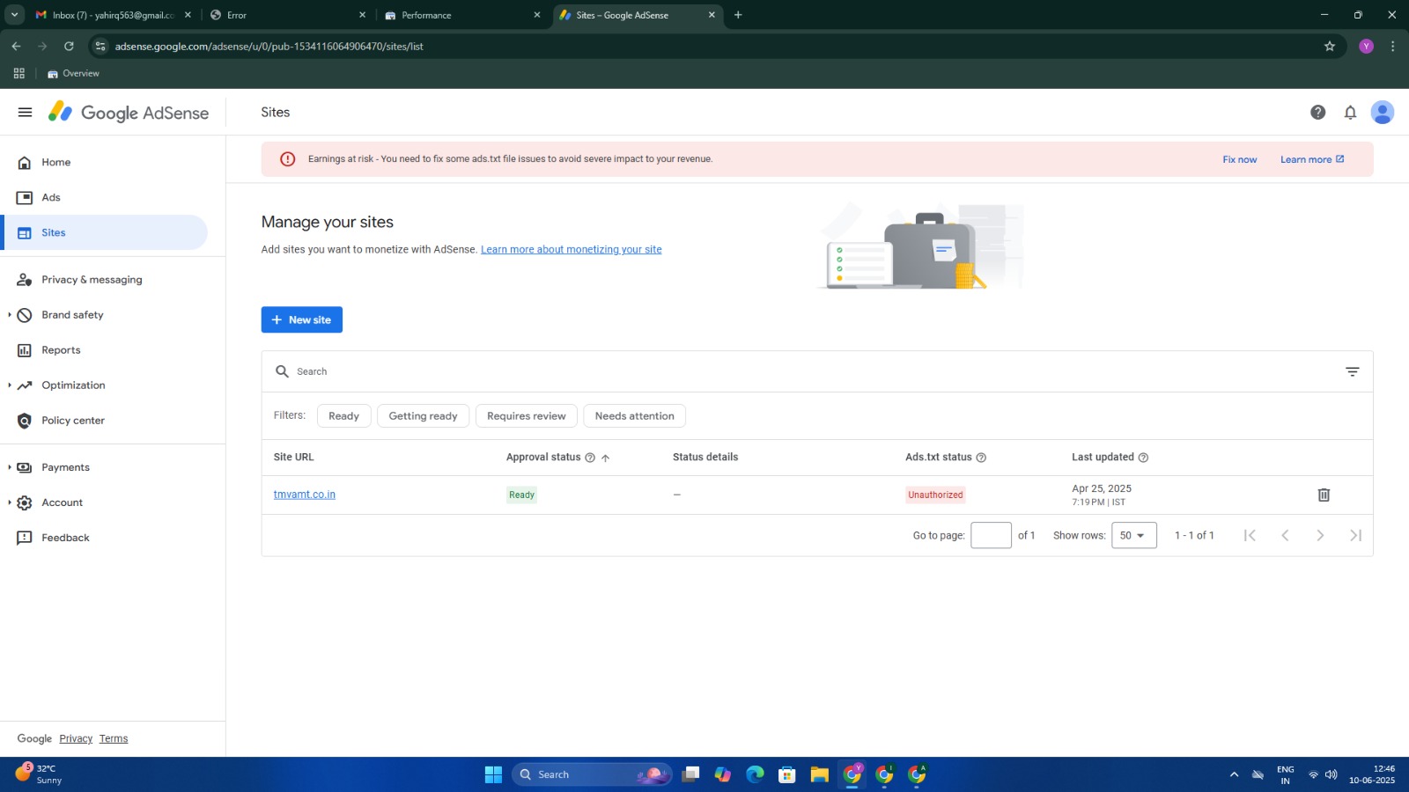Click the Ads.txt status help icon

tap(981, 458)
